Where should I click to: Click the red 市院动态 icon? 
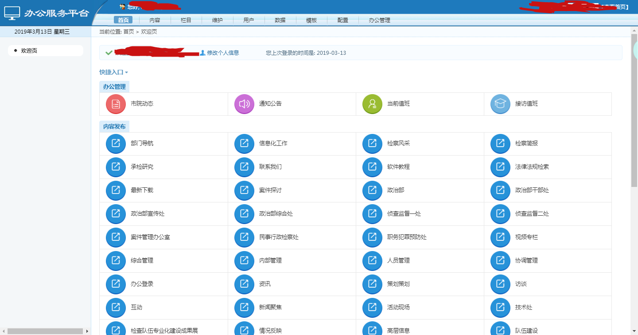pos(116,104)
